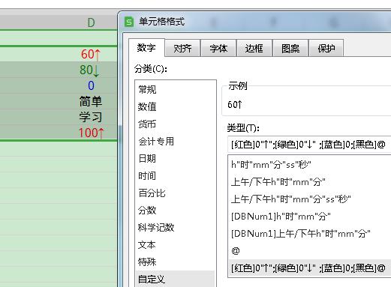The width and height of the screenshot is (391, 287).
Task: Choose 会计专用 category
Action: click(x=176, y=142)
